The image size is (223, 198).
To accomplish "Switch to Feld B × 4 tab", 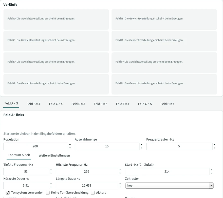I will coord(33,104).
